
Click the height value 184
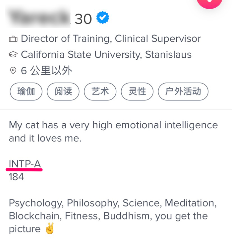(x=16, y=177)
